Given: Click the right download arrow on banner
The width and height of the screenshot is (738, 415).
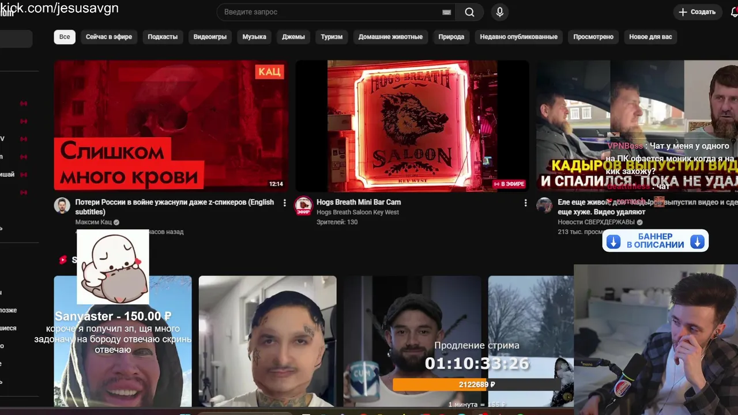Looking at the screenshot, I should tap(698, 242).
